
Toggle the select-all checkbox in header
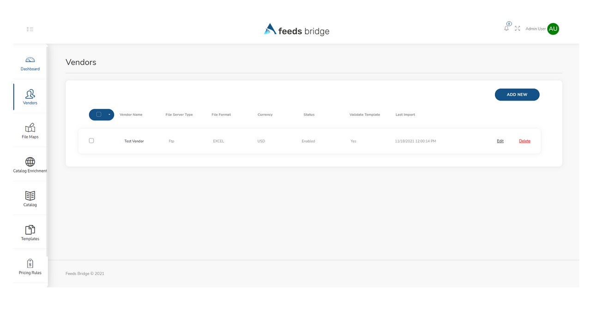point(99,114)
